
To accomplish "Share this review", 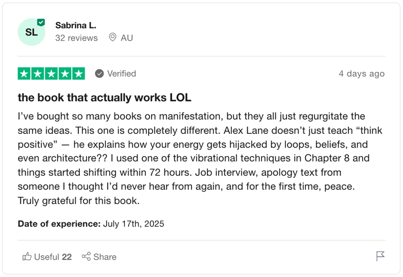I will pos(99,257).
